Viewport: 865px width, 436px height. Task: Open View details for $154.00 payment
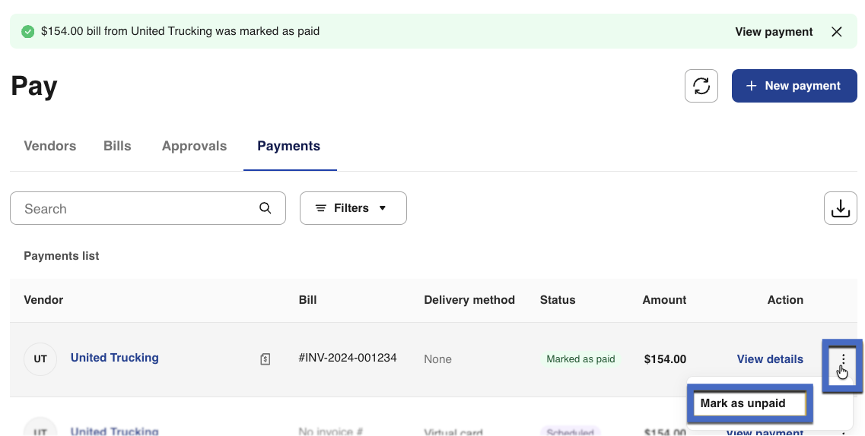pos(769,359)
